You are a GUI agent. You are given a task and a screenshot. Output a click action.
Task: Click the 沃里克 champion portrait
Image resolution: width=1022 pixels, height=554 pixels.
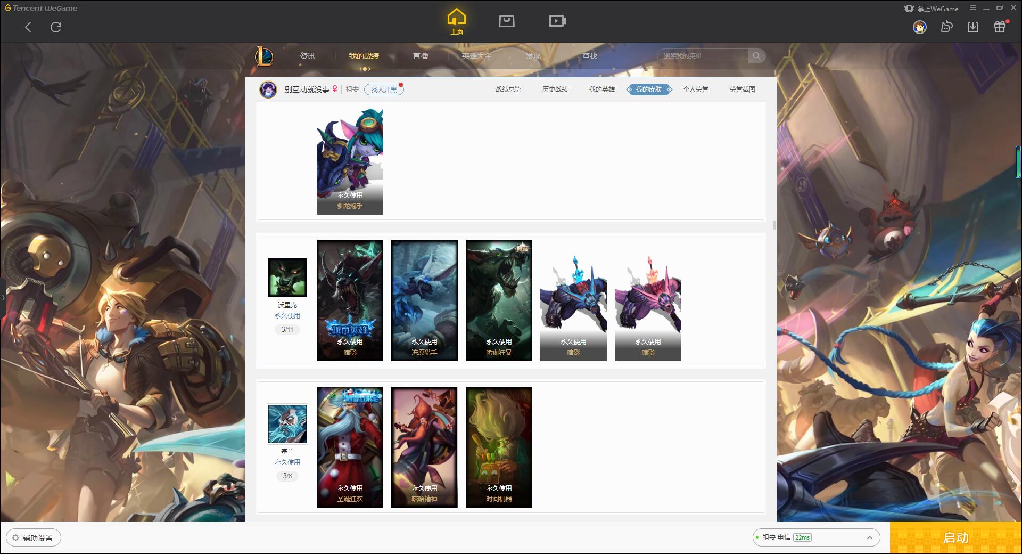click(287, 278)
